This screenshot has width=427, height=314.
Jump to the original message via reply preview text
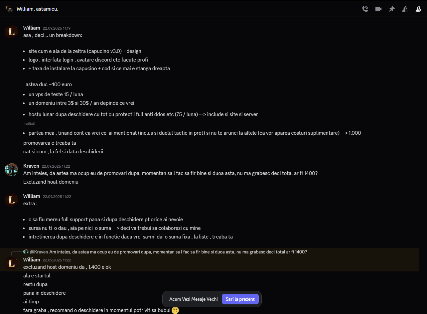(x=178, y=252)
